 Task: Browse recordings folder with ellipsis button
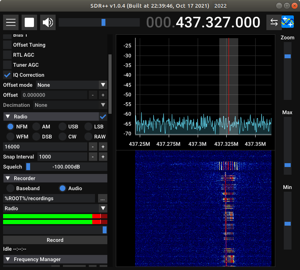click(102, 198)
